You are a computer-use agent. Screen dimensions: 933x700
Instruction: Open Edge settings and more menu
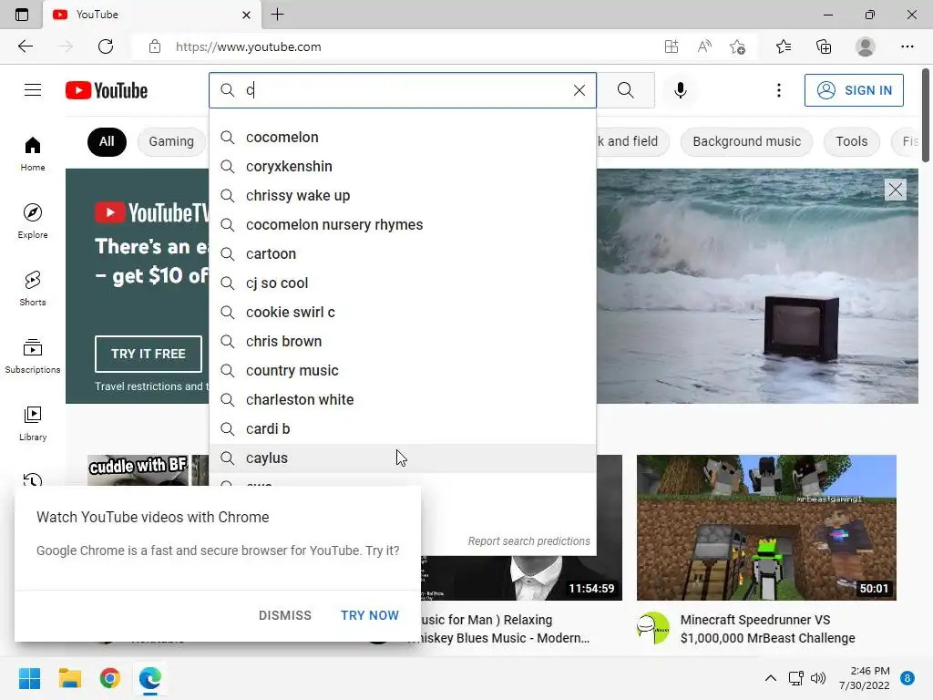(x=907, y=46)
